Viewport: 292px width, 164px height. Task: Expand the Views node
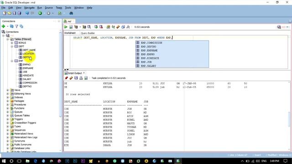coord(8,90)
